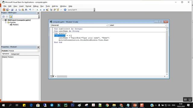Select VBAProject (computer.pptm) tree item

point(19,20)
